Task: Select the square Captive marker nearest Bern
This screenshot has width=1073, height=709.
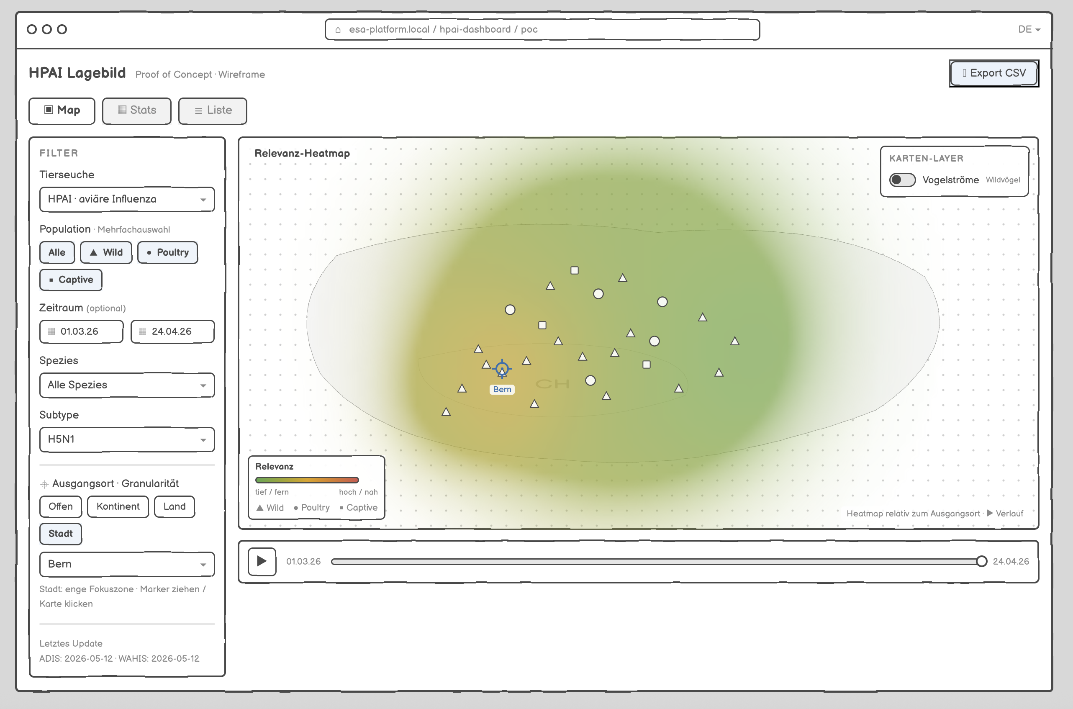Action: pyautogui.click(x=542, y=325)
